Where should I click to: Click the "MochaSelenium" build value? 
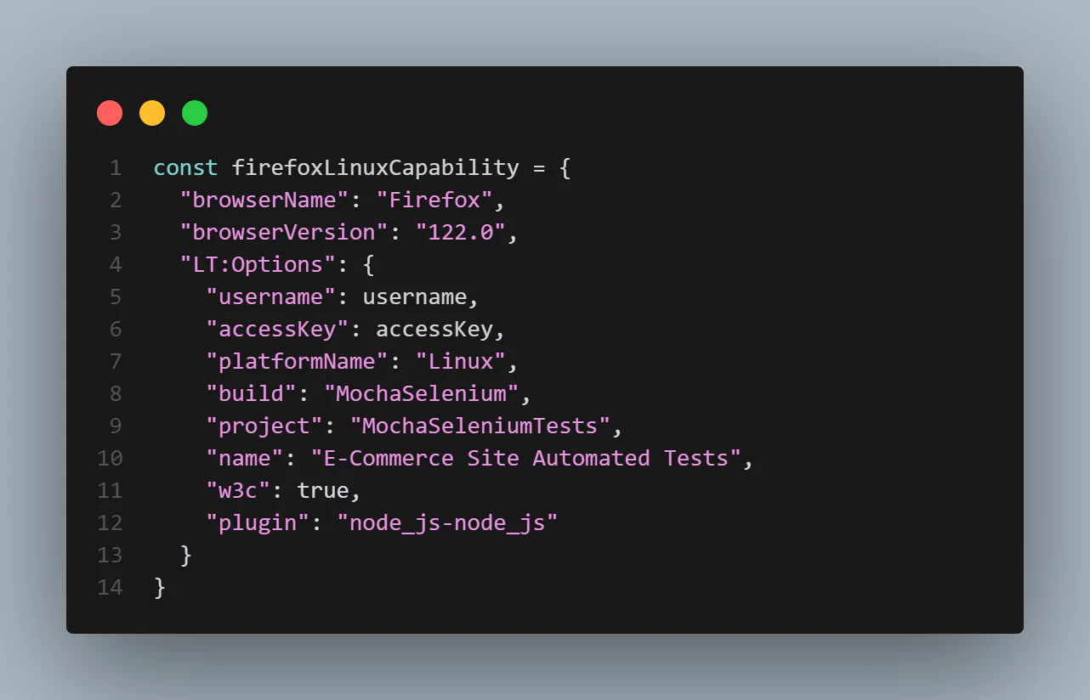(x=421, y=393)
